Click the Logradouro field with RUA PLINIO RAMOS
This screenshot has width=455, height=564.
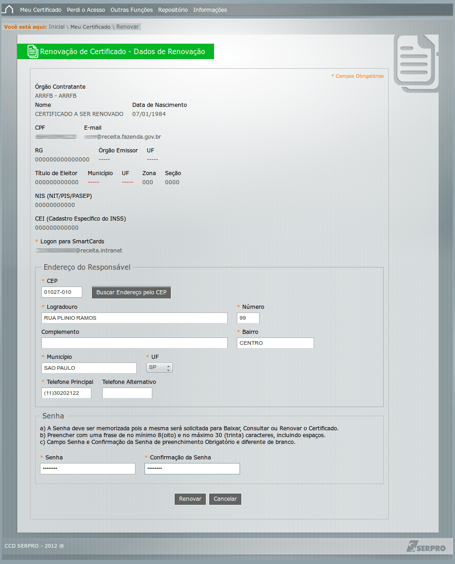134,318
